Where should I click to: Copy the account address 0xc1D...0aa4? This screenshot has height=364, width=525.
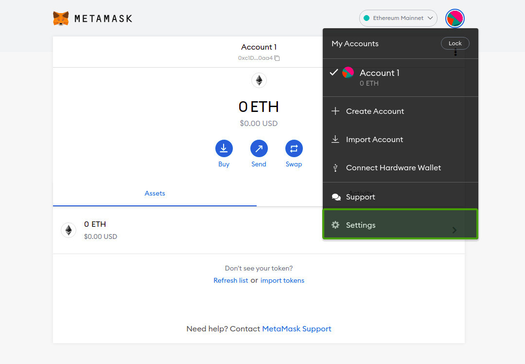277,58
